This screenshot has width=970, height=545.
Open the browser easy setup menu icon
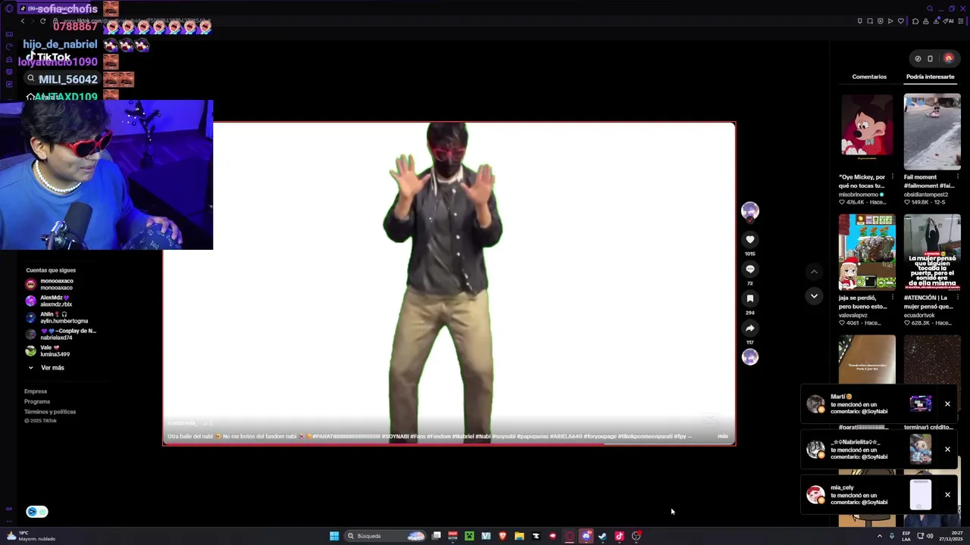(960, 21)
